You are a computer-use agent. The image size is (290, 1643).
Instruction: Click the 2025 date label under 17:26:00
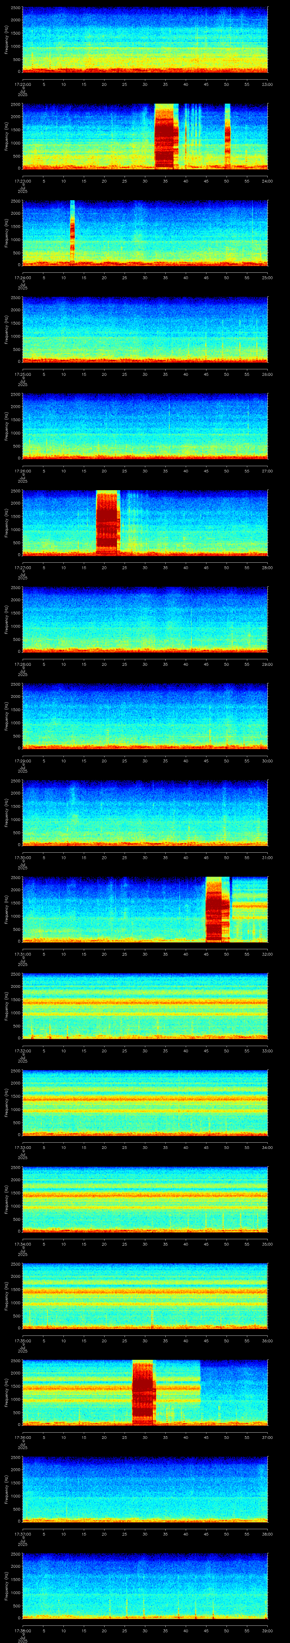point(22,482)
